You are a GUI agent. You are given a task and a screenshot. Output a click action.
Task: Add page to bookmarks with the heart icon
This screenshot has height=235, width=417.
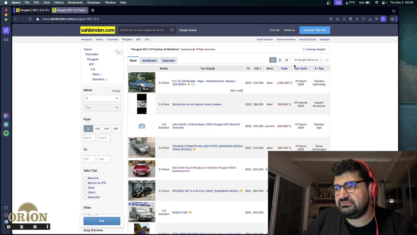(364, 19)
